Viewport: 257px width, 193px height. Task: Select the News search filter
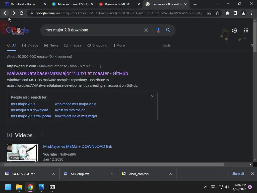[51, 45]
